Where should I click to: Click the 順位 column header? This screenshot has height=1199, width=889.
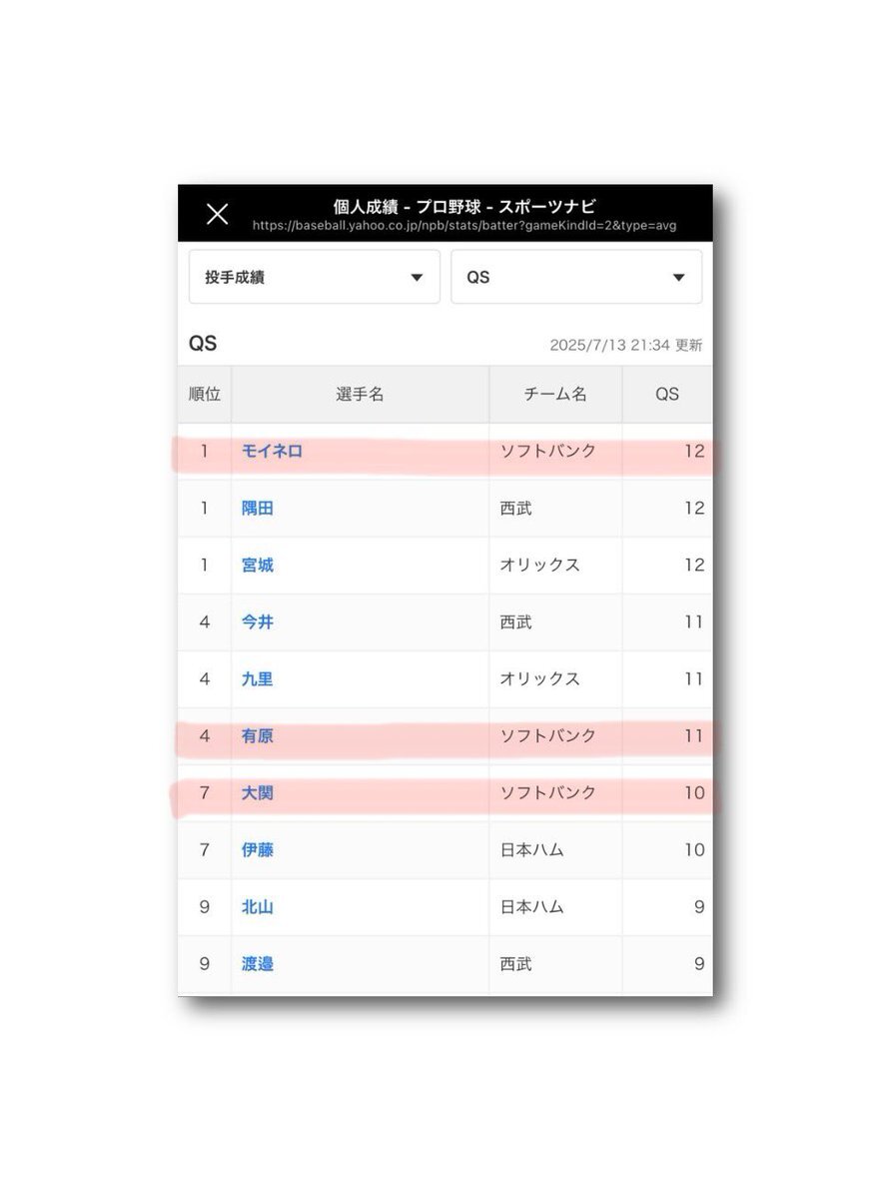click(205, 394)
